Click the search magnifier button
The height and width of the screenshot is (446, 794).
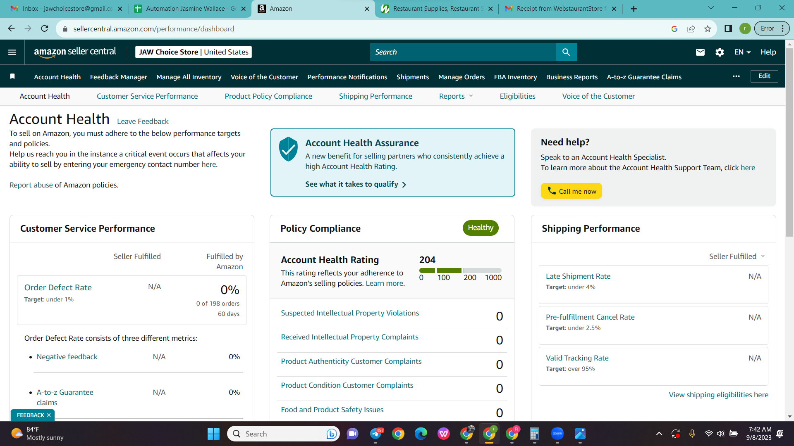coord(566,52)
